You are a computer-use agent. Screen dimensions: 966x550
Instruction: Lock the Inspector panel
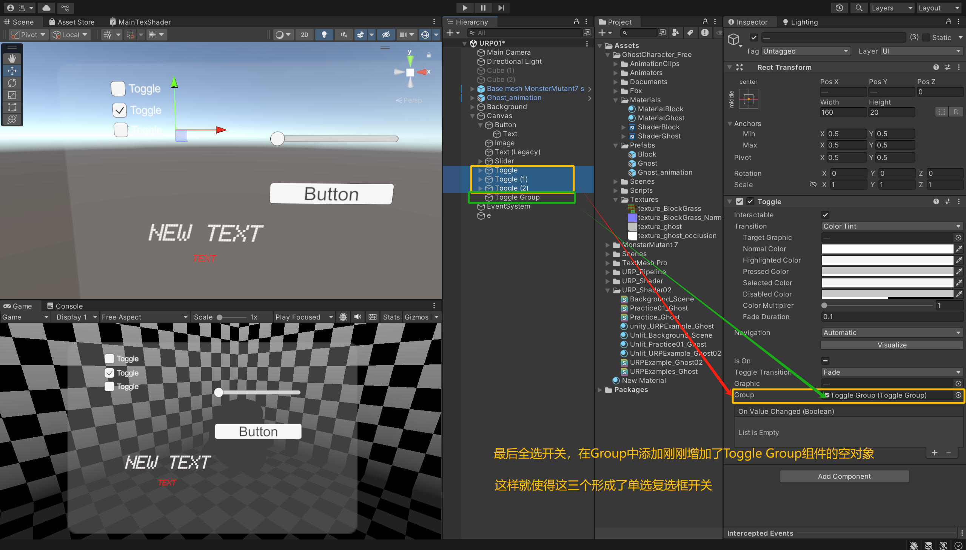[x=948, y=22]
